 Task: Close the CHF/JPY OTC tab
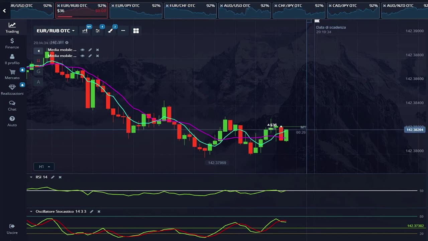point(276,6)
